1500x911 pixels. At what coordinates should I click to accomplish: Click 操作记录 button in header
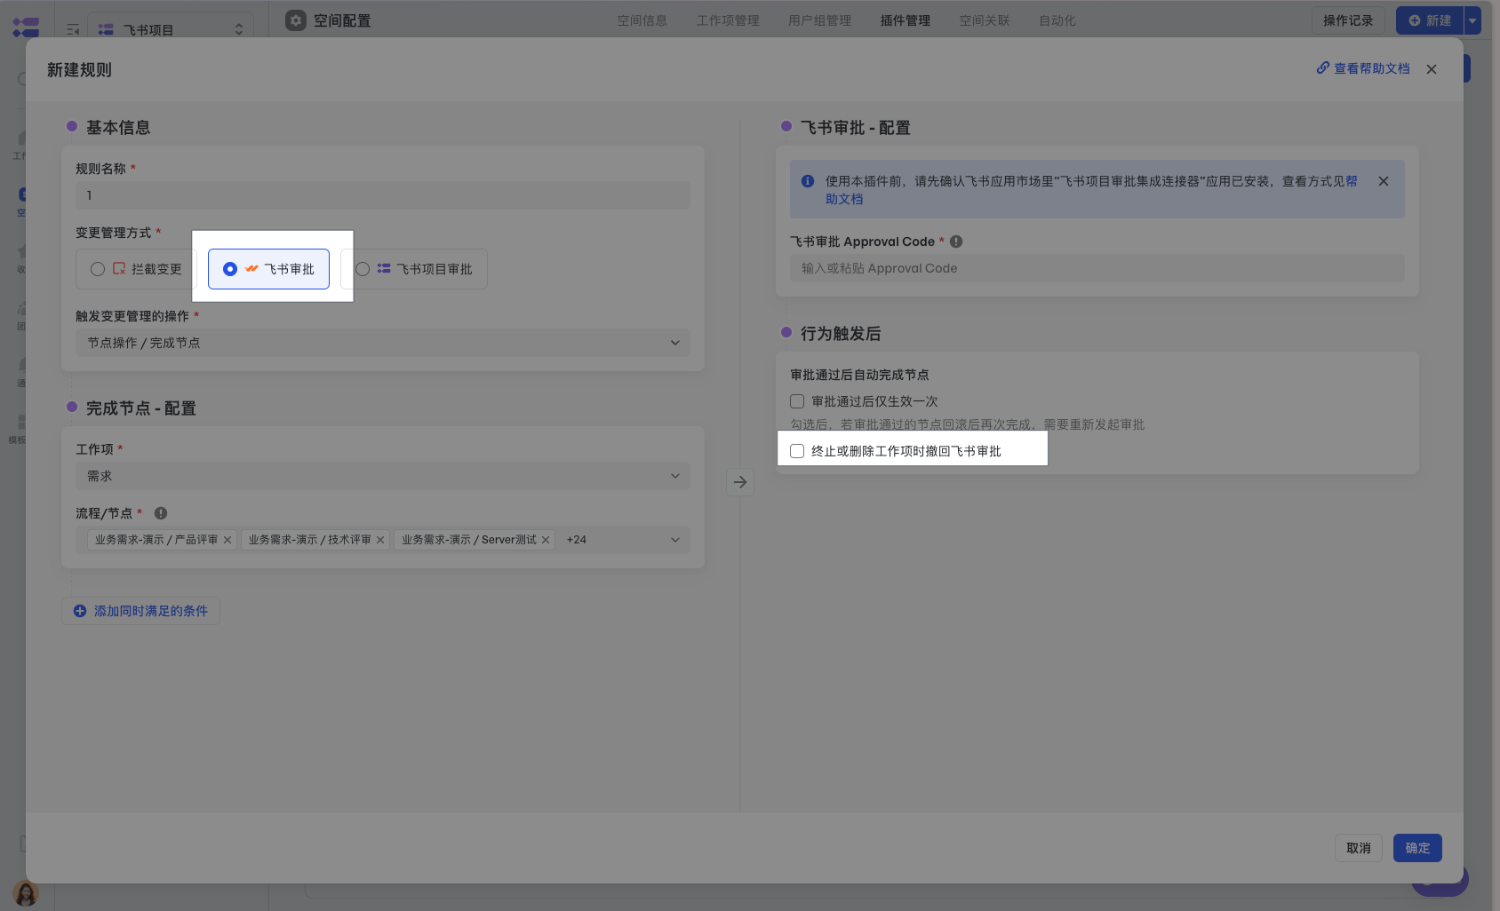(x=1348, y=20)
